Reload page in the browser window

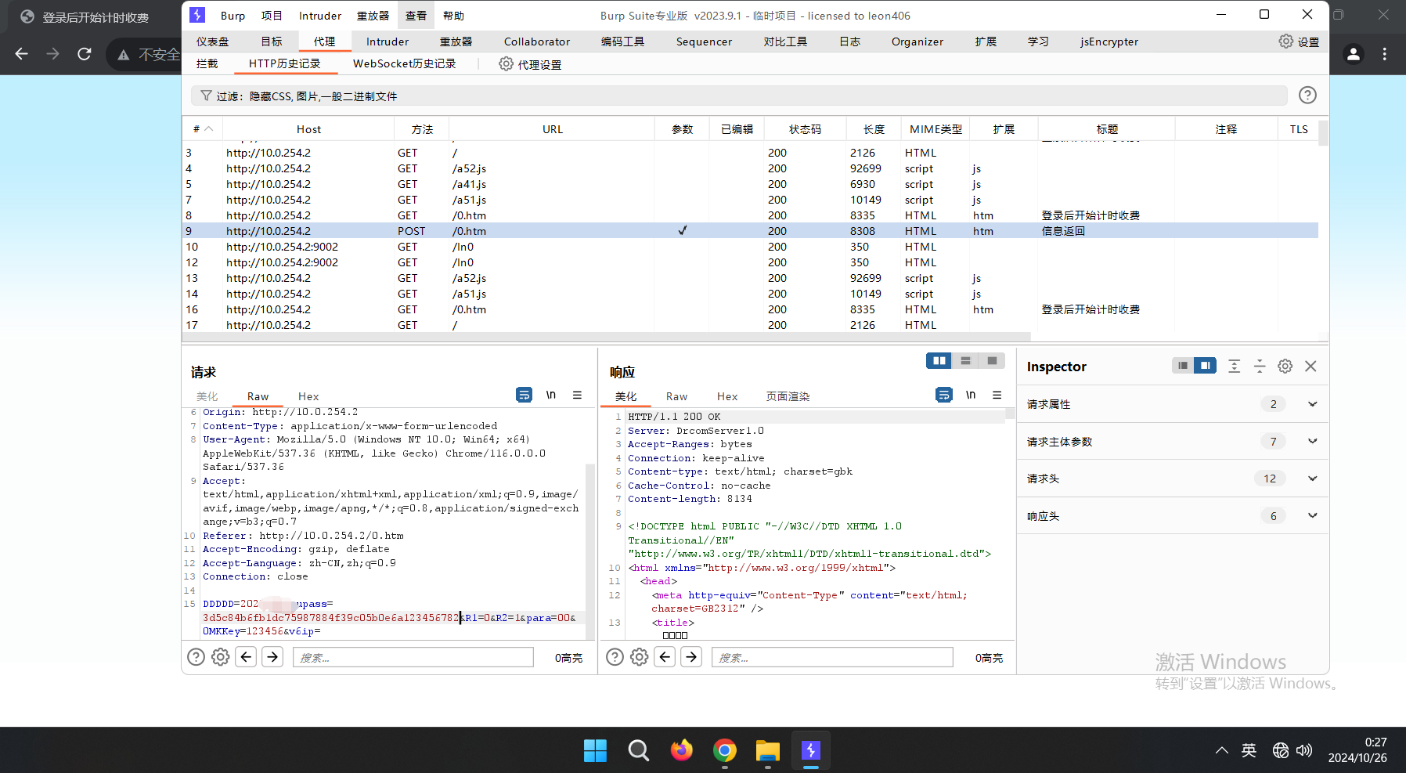85,53
